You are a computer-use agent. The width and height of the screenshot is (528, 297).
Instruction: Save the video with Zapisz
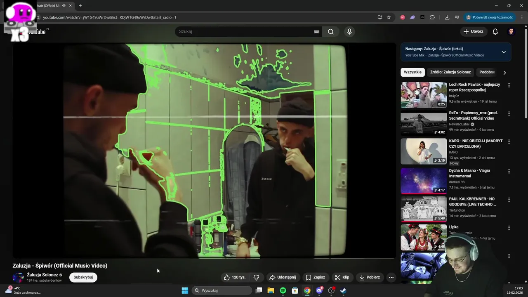click(315, 277)
